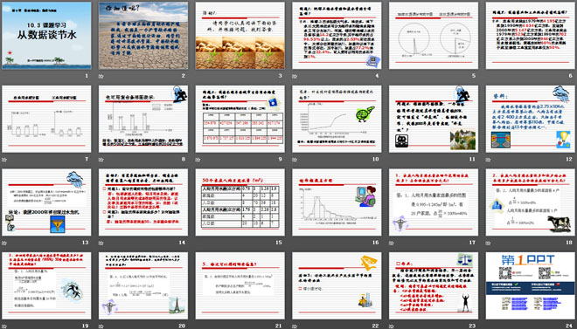Select slide 1 title thumbnail 从数据谈节水
This screenshot has height=329, width=577.
46,36
